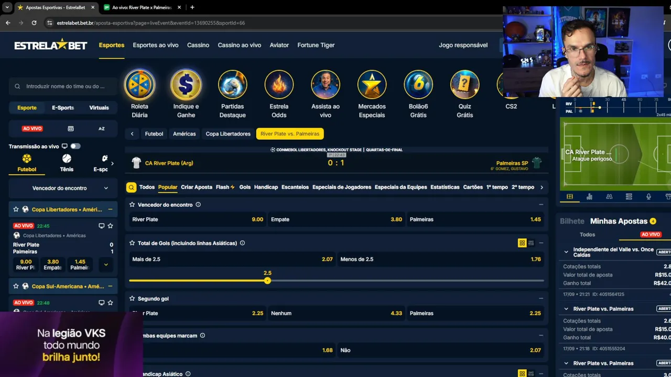
Task: Open the Jogo responsável link
Action: (x=463, y=45)
